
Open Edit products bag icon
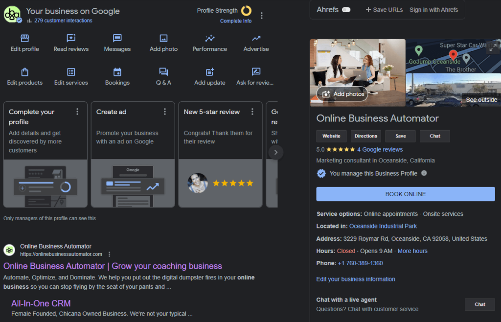click(x=24, y=72)
